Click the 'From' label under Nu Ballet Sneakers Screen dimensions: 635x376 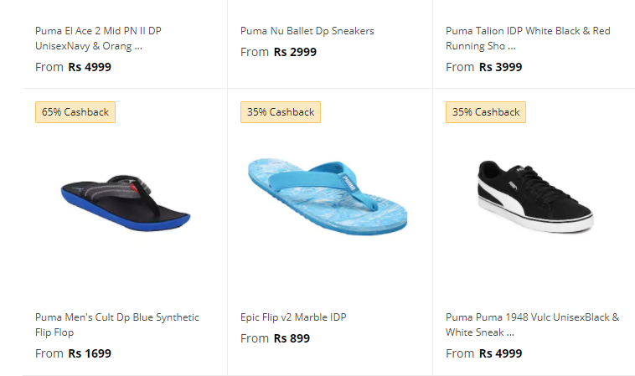pos(255,52)
